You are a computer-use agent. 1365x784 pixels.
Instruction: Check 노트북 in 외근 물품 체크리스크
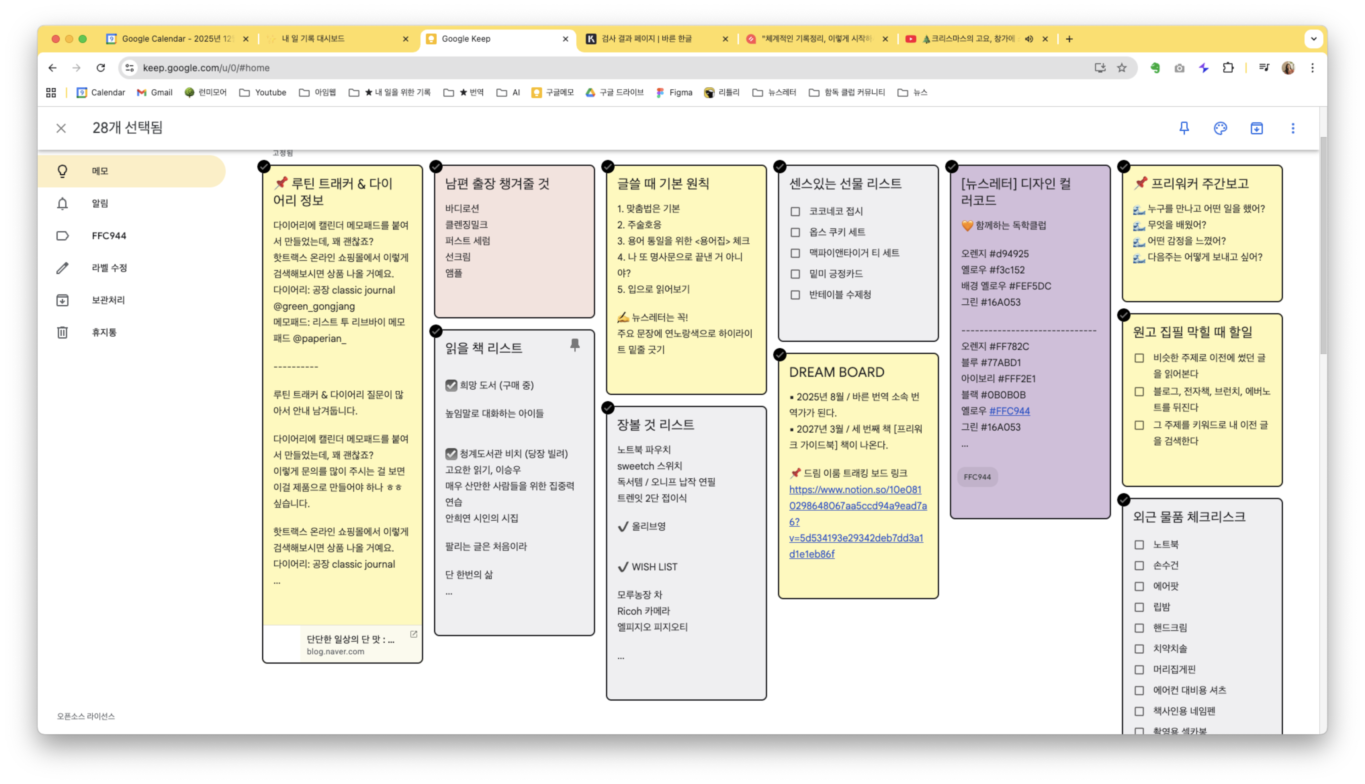1139,545
